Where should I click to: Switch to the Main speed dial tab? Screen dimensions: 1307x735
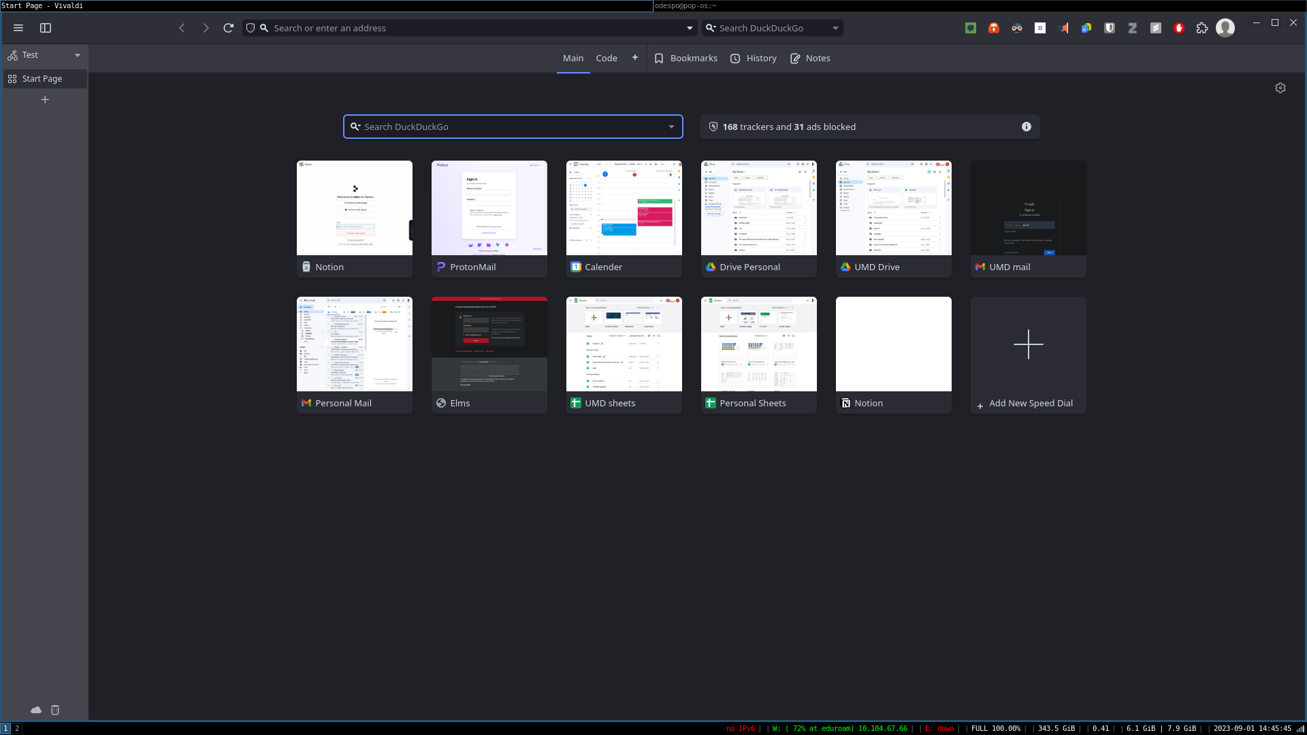[573, 58]
